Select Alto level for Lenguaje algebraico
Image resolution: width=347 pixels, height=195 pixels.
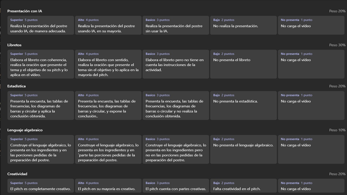[x=108, y=149]
